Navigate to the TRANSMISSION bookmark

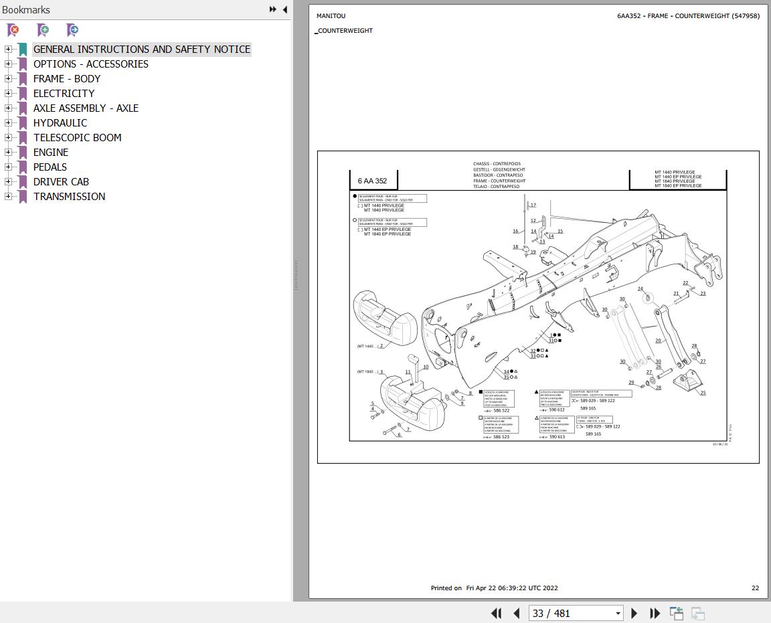point(68,196)
